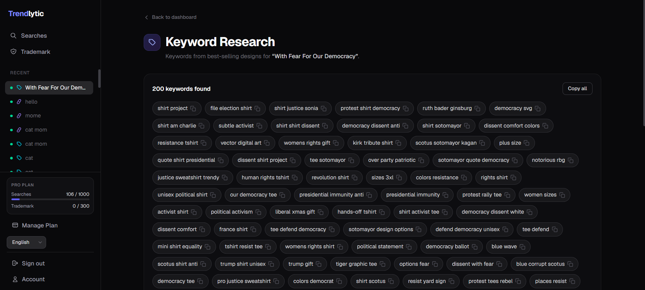
Task: Copy the 'protest shirt democracy' keyword
Action: 406,108
